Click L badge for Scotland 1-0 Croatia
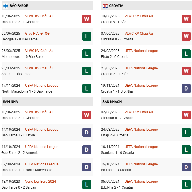This screenshot has height=192, width=192. (186, 150)
